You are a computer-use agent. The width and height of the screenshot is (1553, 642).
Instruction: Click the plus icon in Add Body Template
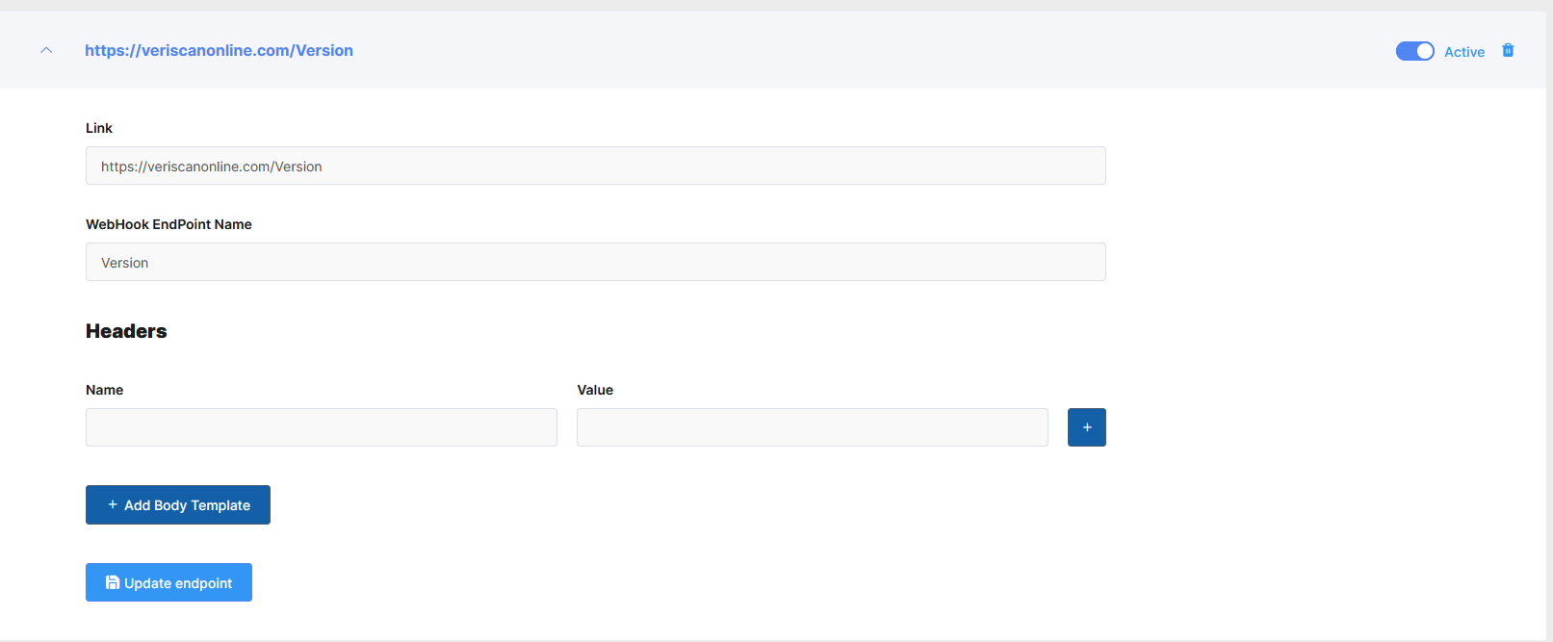click(113, 504)
